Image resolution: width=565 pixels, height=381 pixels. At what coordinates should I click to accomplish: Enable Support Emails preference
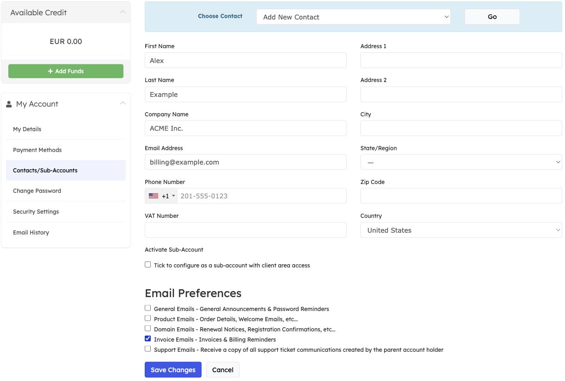[x=148, y=349]
